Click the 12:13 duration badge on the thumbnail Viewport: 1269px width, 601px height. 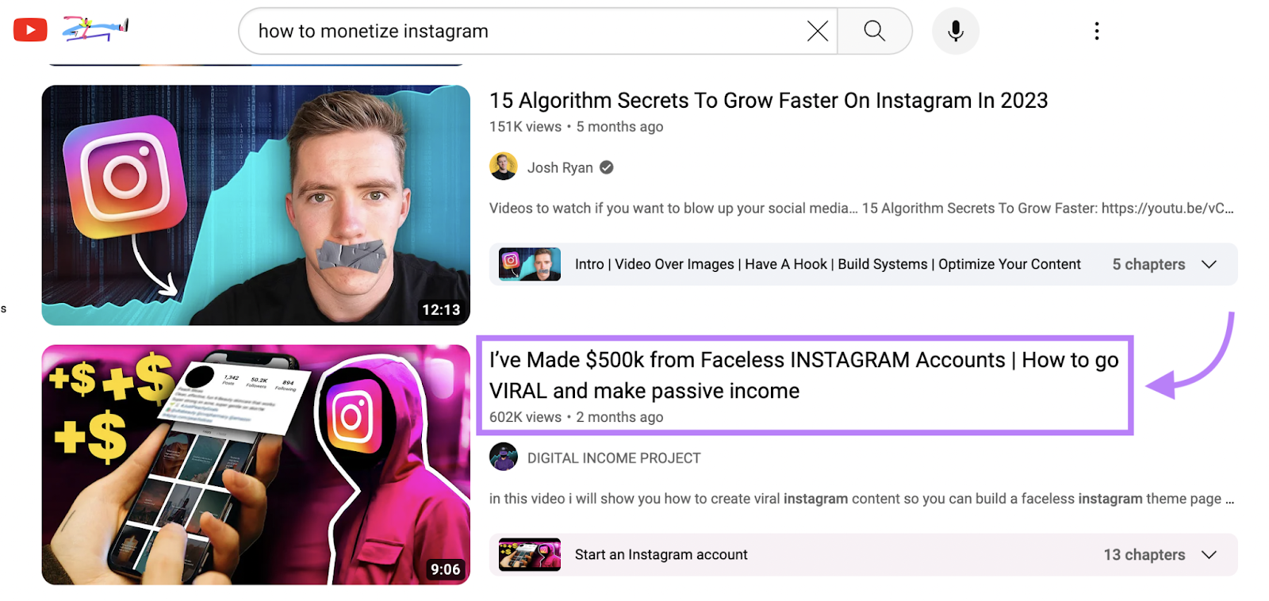[443, 309]
